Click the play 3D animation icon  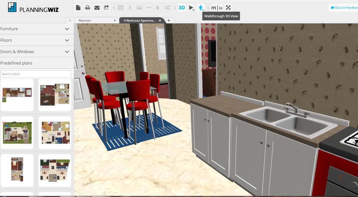[x=192, y=8]
